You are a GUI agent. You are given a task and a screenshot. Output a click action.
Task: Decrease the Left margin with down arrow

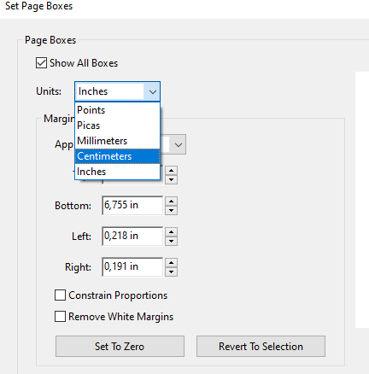click(x=171, y=241)
